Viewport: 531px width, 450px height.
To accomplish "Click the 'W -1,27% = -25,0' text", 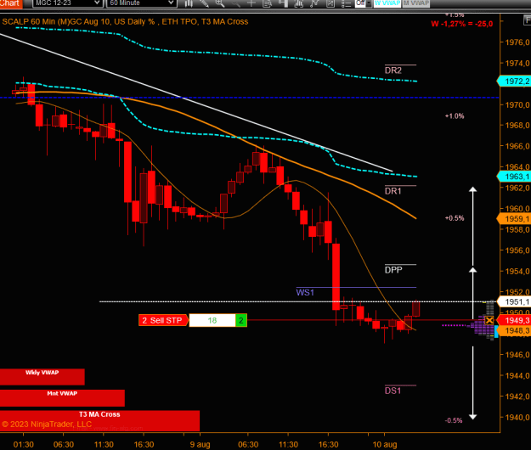I will pos(462,24).
